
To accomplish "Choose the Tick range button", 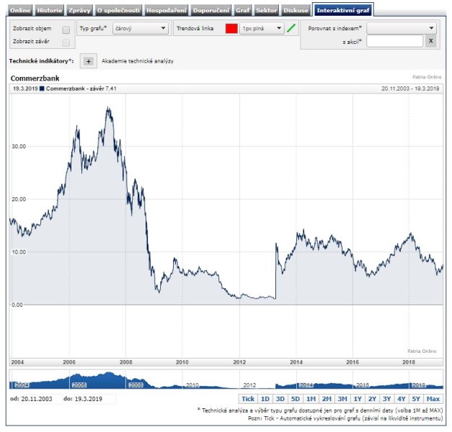I will [248, 398].
